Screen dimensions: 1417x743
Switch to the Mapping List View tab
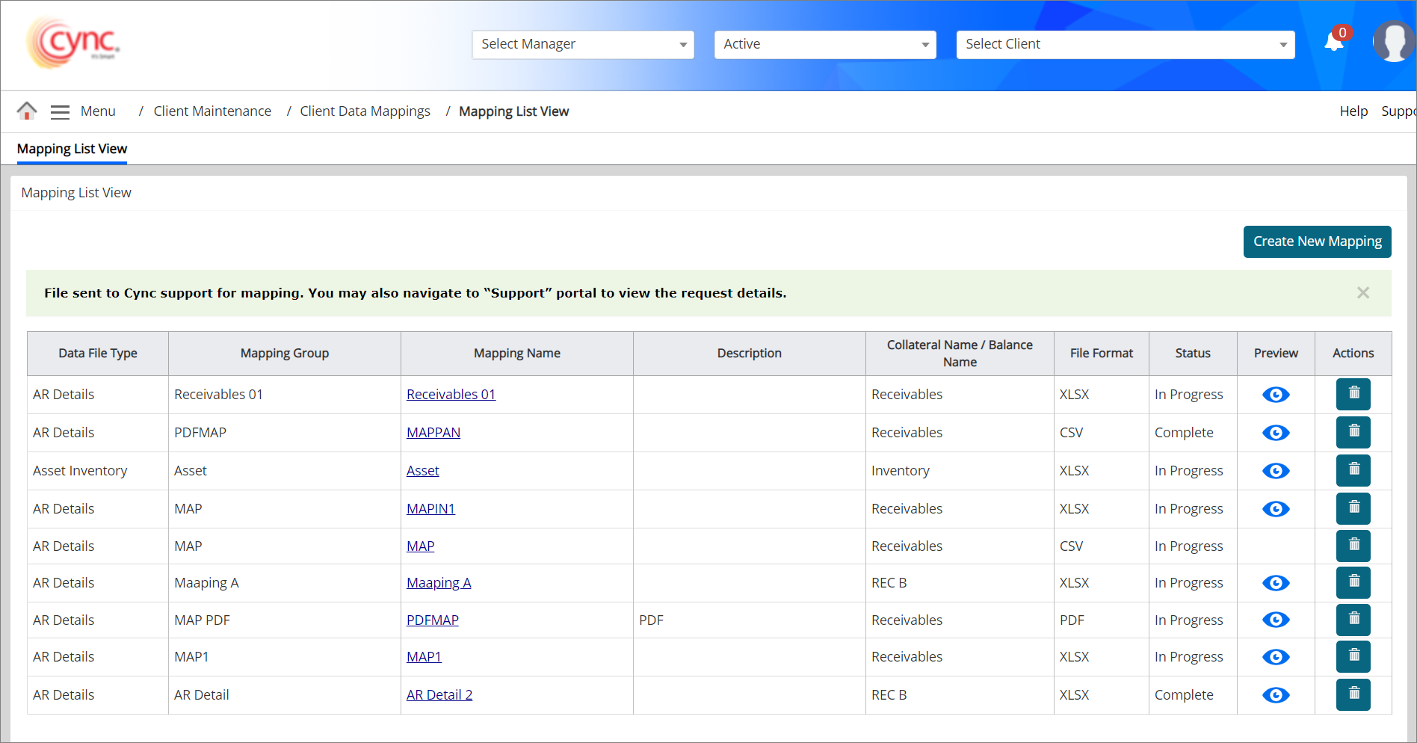pos(72,149)
